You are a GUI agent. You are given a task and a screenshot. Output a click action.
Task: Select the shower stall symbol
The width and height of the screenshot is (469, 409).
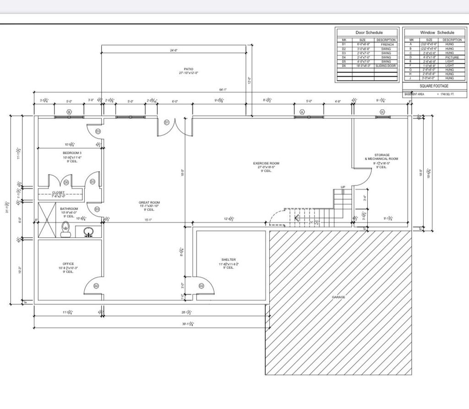coord(47,220)
